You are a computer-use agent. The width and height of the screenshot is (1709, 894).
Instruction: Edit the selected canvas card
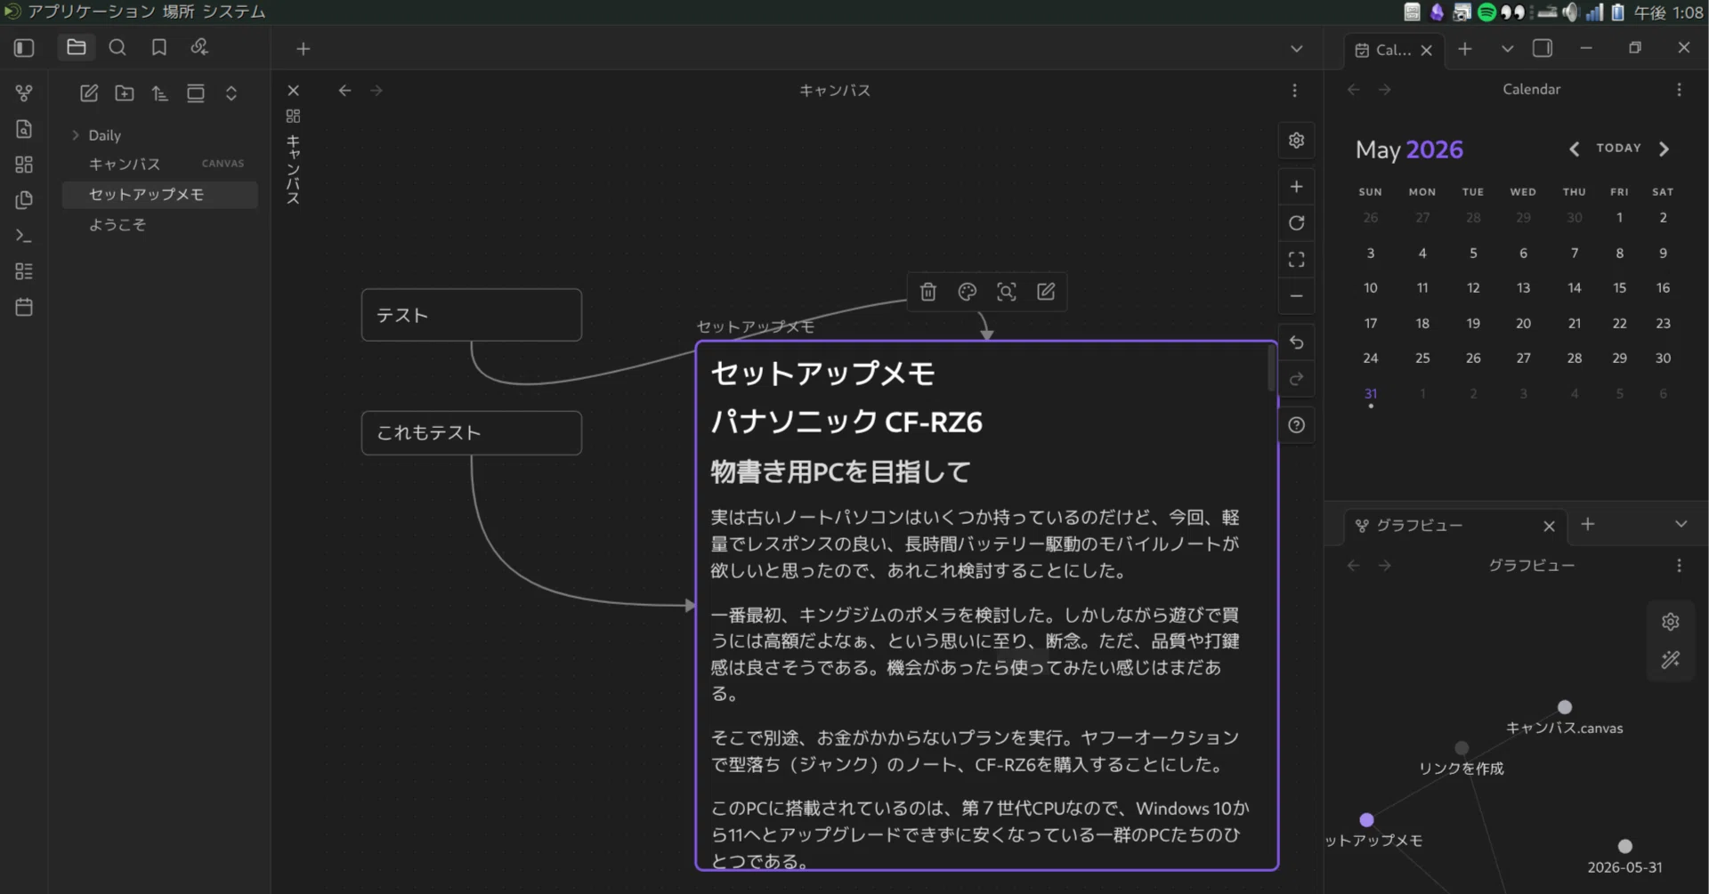point(1046,292)
